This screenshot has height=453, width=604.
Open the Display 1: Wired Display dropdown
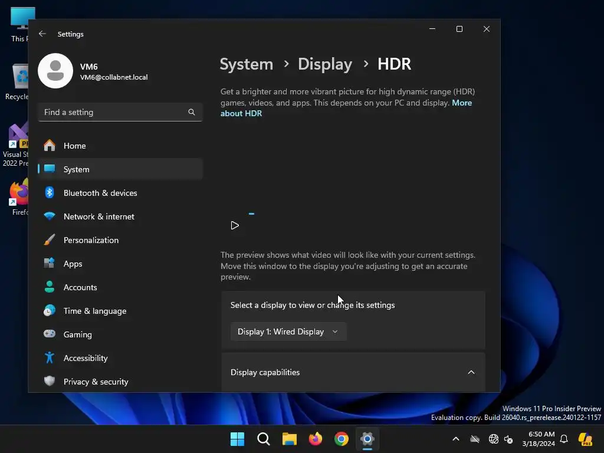tap(288, 331)
